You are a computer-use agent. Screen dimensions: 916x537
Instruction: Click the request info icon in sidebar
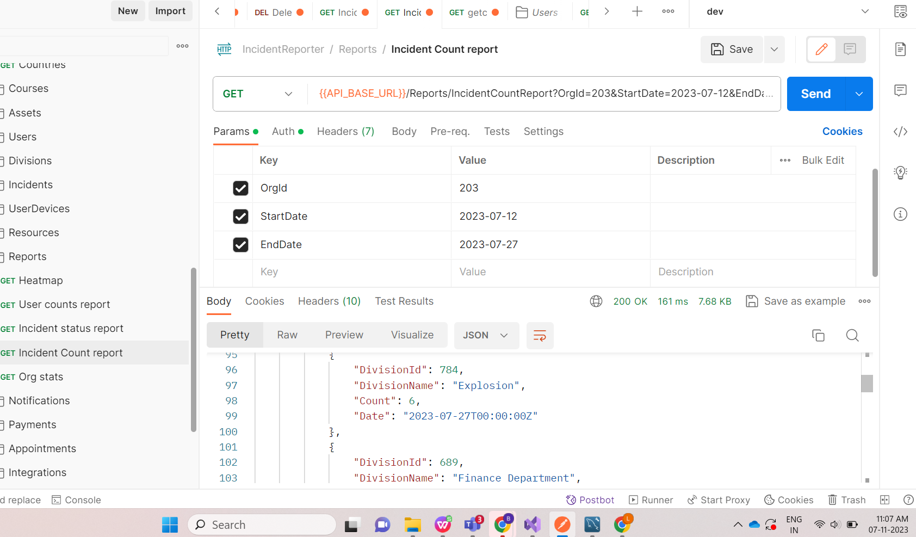pos(900,214)
